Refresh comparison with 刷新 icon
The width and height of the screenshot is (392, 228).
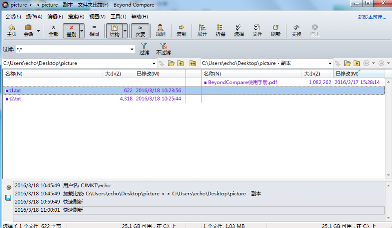[x=275, y=31]
